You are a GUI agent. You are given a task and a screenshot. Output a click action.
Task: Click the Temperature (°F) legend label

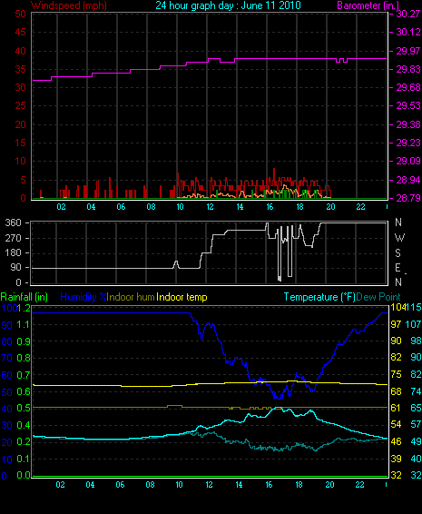pyautogui.click(x=319, y=297)
